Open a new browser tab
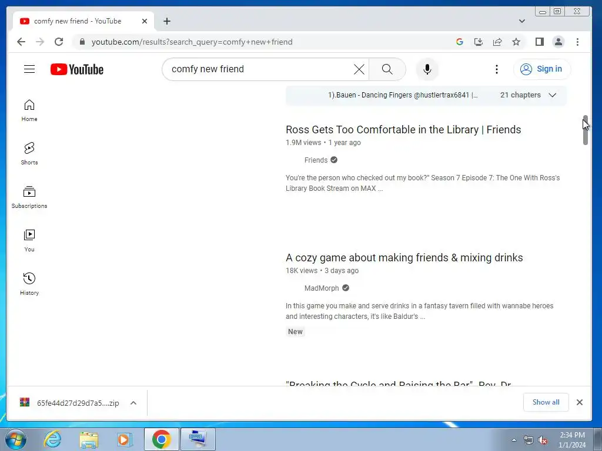This screenshot has height=451, width=602. (166, 21)
